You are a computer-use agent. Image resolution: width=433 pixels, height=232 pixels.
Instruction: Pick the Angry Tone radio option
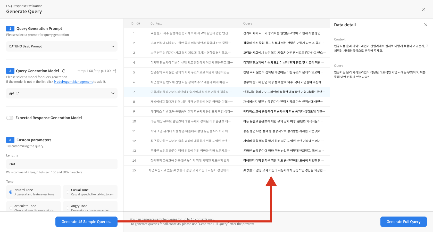coord(68,208)
